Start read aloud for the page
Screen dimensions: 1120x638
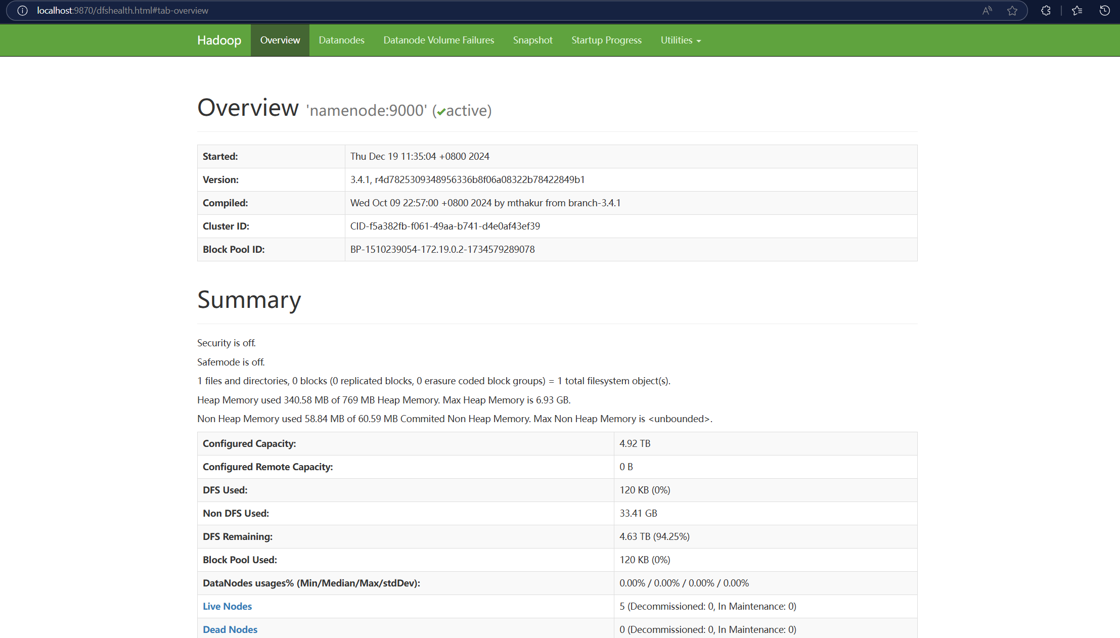click(986, 10)
